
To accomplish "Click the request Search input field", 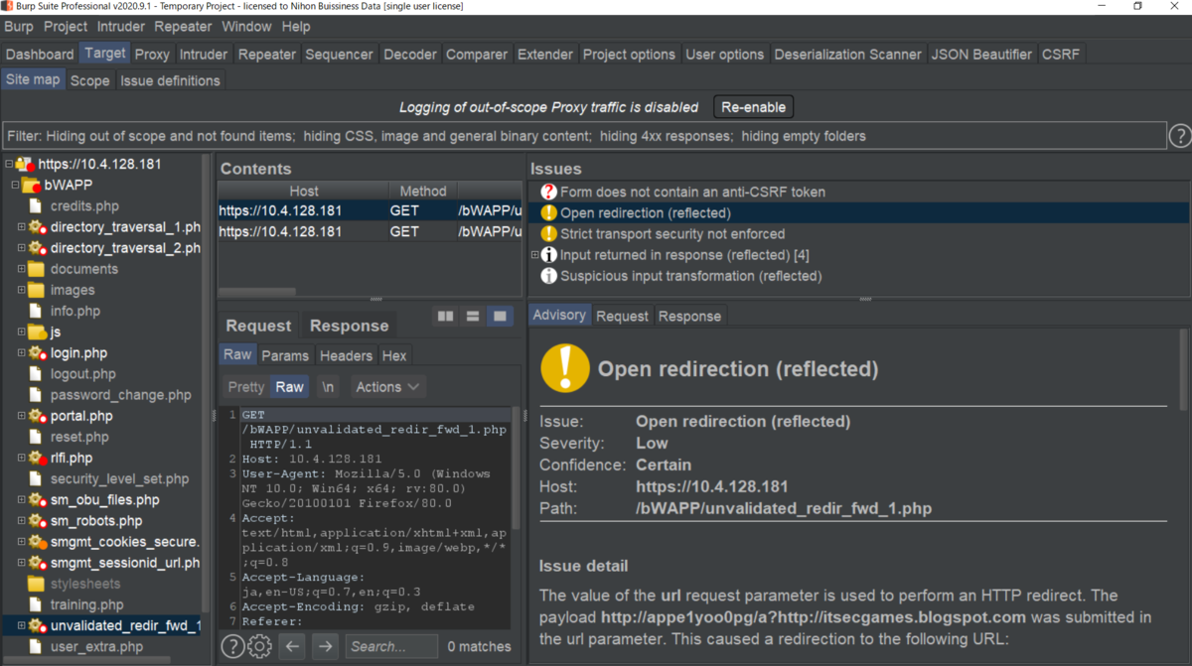I will click(x=391, y=646).
